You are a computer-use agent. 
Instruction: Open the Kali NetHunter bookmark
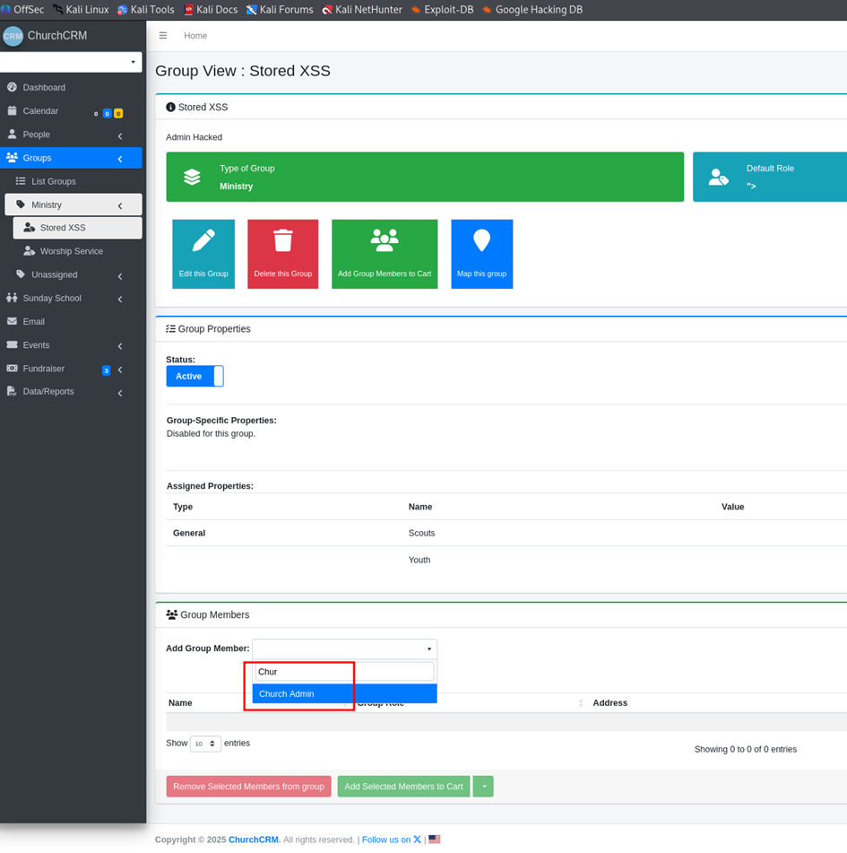pos(362,9)
